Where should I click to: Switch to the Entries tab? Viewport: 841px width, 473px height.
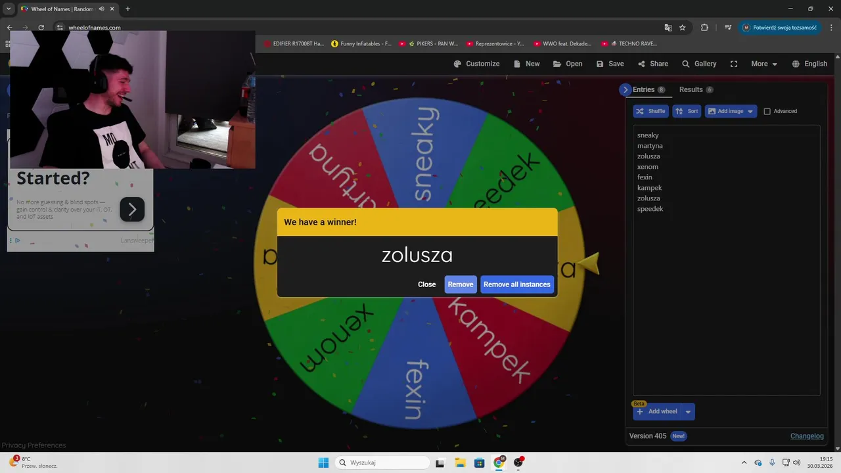click(x=649, y=89)
